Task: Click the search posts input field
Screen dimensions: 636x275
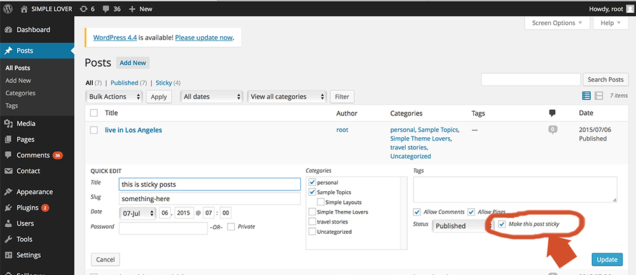Action: (x=531, y=79)
